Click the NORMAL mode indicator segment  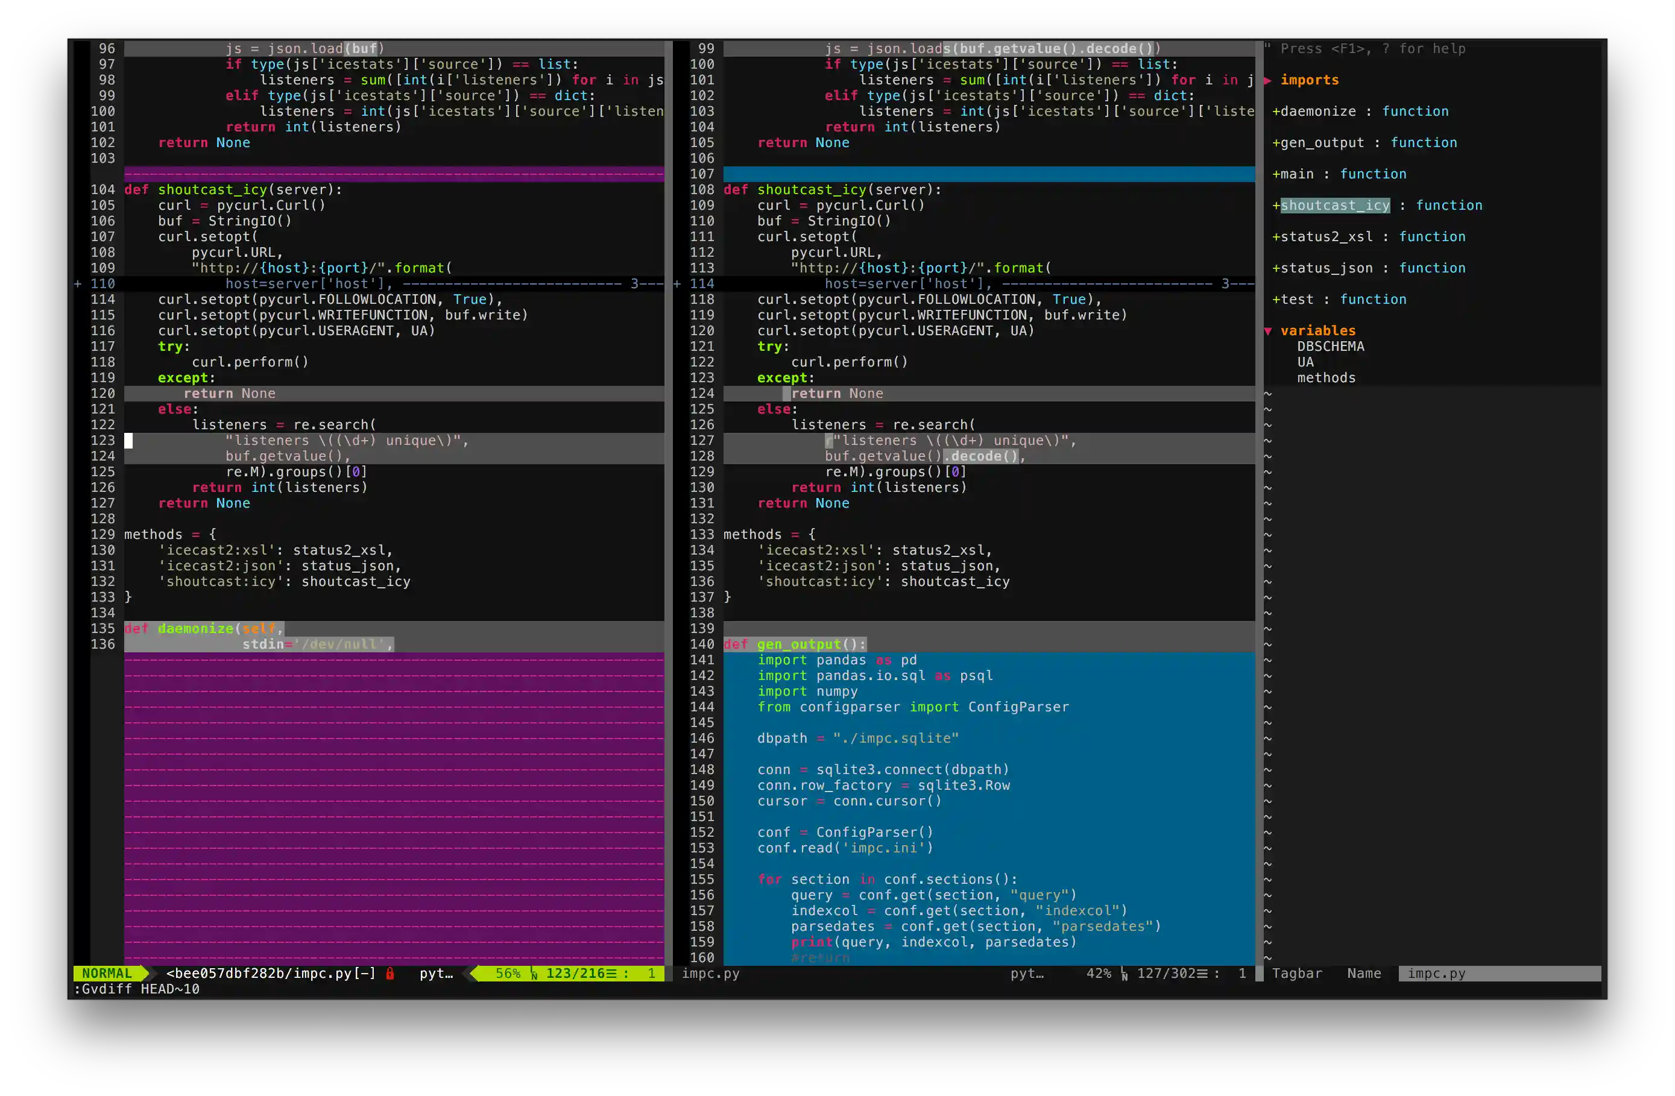point(106,974)
